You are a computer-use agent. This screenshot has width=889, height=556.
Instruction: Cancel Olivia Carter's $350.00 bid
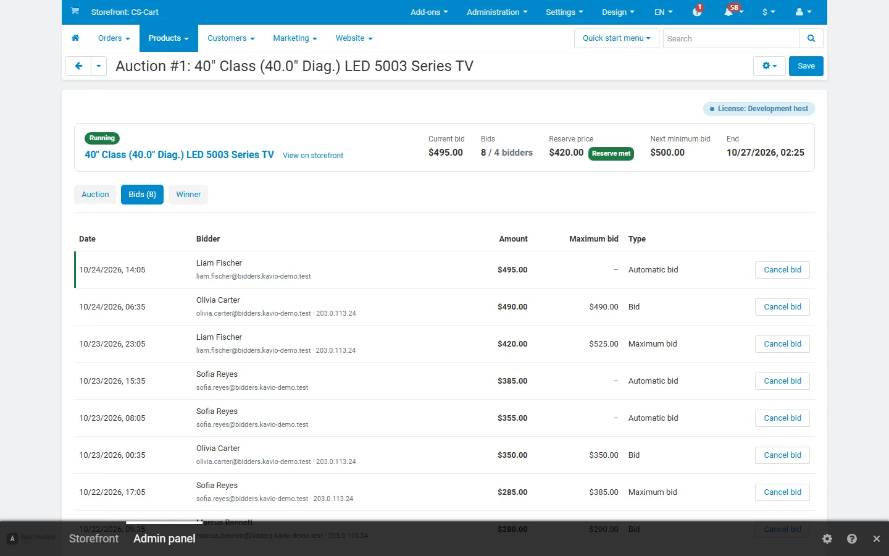point(782,455)
